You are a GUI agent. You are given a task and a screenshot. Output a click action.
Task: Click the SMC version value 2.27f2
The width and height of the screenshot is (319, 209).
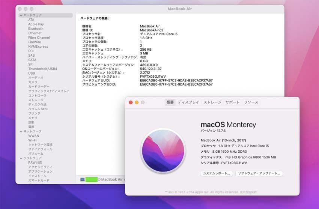[x=145, y=73]
